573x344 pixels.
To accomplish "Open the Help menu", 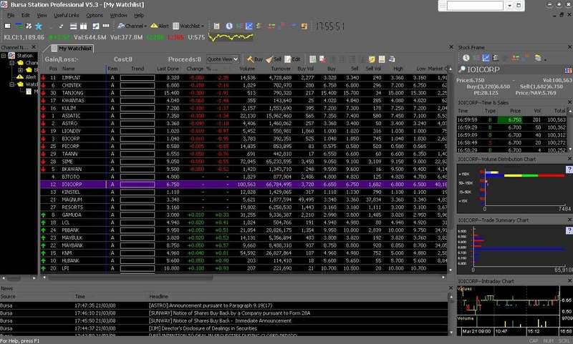I will [139, 15].
